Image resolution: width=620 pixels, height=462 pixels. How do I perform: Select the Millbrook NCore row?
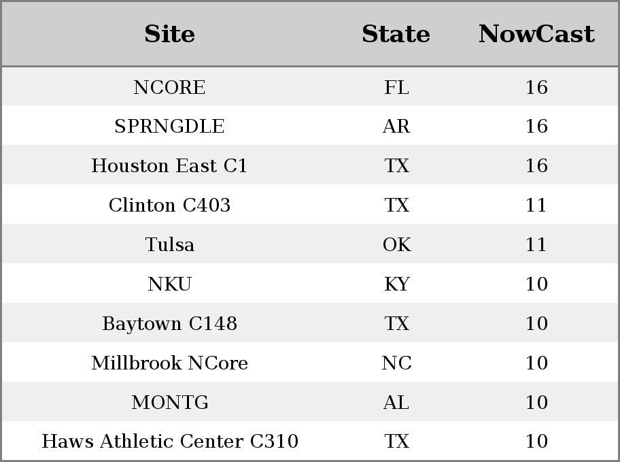[x=310, y=362]
